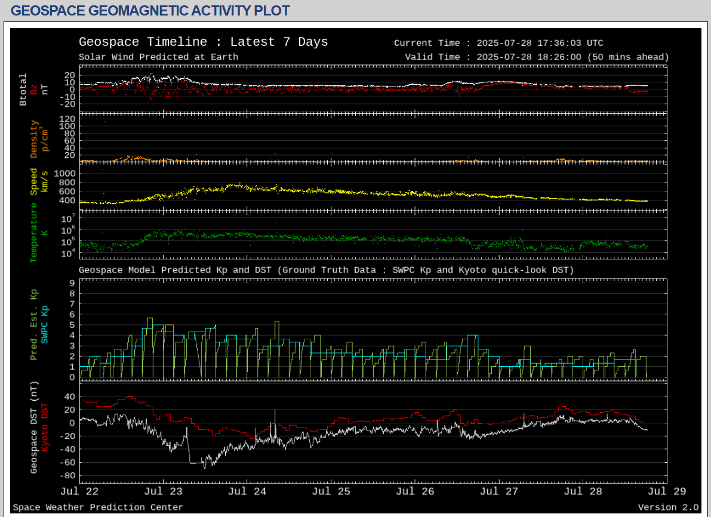Click the yellow Speed axis label

34,181
